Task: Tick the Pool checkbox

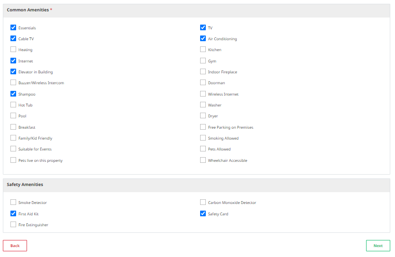Action: click(x=13, y=116)
